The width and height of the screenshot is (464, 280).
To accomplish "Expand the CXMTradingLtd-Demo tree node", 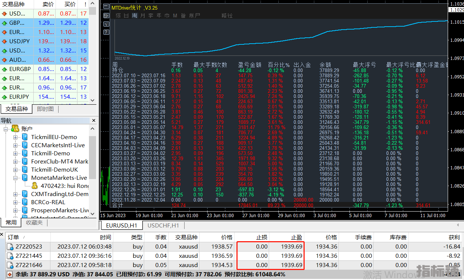I will [x=16, y=194].
